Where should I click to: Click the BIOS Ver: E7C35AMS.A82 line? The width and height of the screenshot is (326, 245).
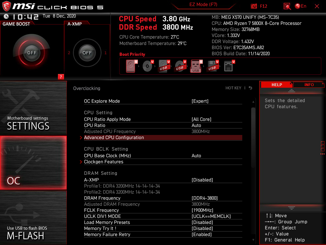pos(238,48)
